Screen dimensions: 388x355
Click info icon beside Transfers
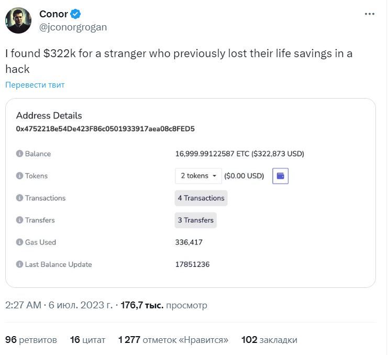coord(20,220)
